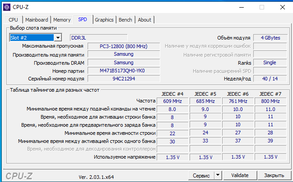Open the Сервис dropdown arrow
This screenshot has width=293, height=182.
(x=218, y=175)
